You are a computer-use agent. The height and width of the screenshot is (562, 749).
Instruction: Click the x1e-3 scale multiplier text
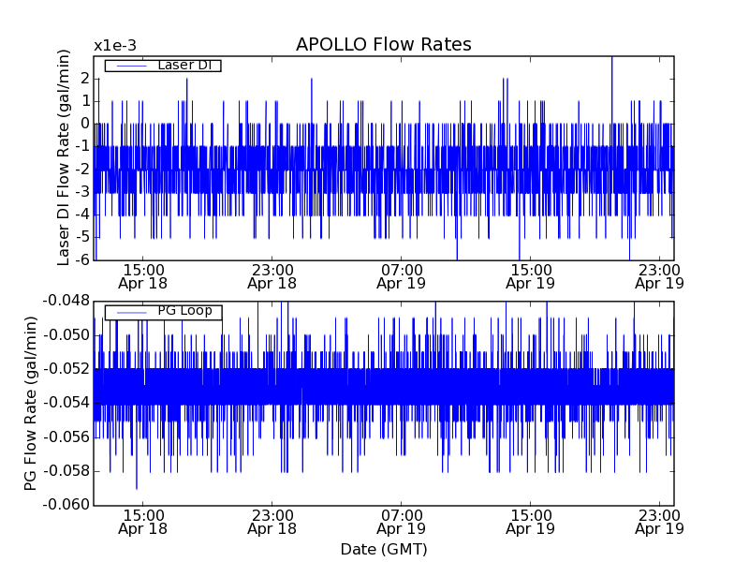[113, 46]
